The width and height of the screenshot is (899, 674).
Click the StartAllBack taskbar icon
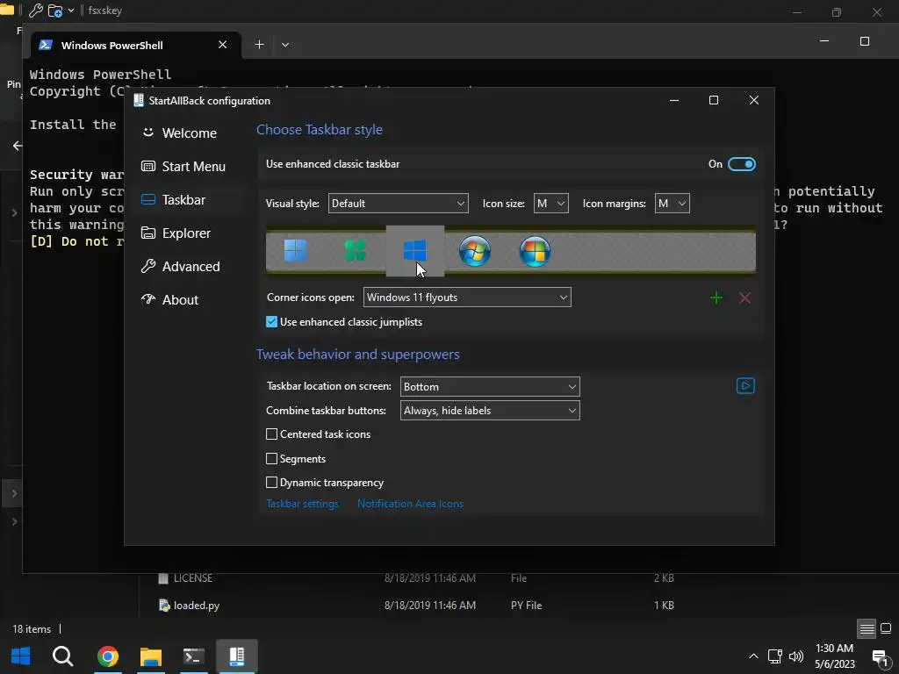click(x=237, y=656)
